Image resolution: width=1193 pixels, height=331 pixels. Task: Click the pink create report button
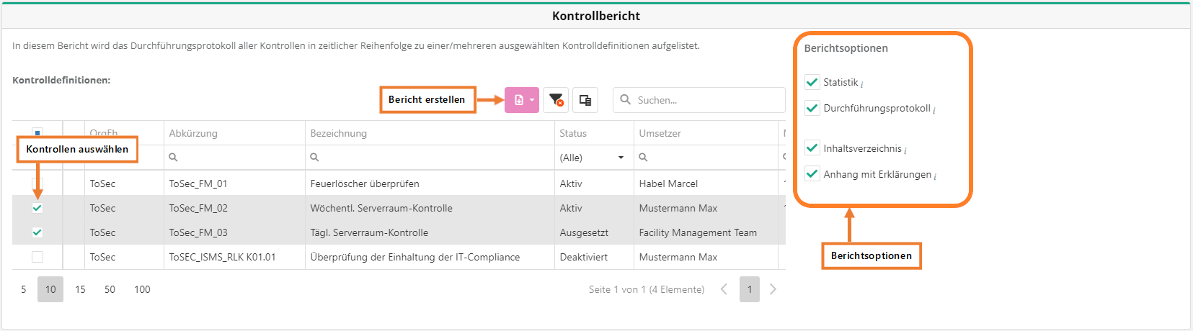[x=518, y=100]
